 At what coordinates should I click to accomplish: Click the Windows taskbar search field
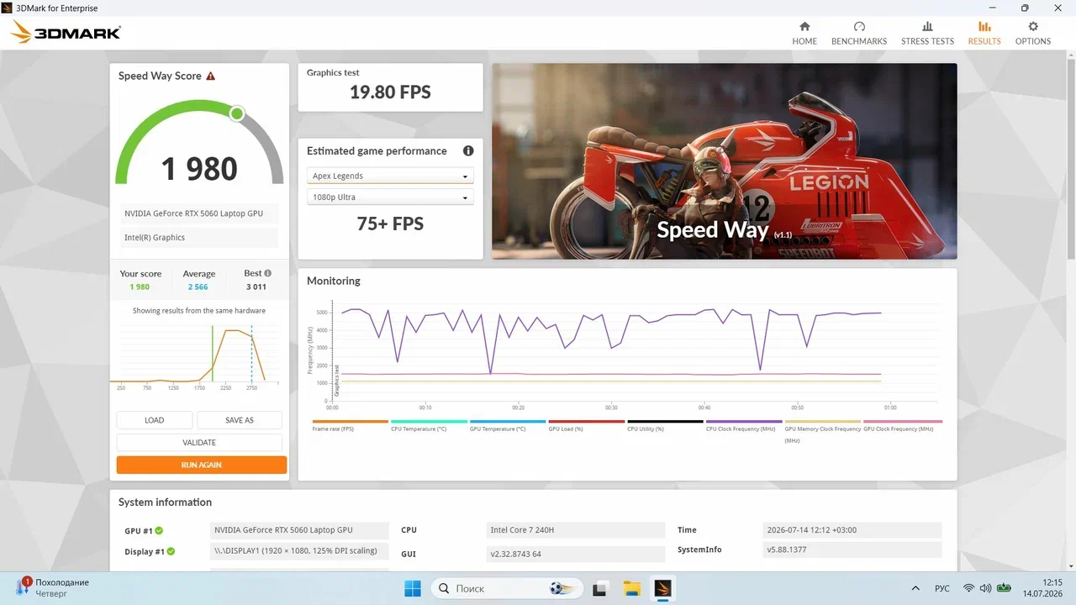pyautogui.click(x=506, y=588)
